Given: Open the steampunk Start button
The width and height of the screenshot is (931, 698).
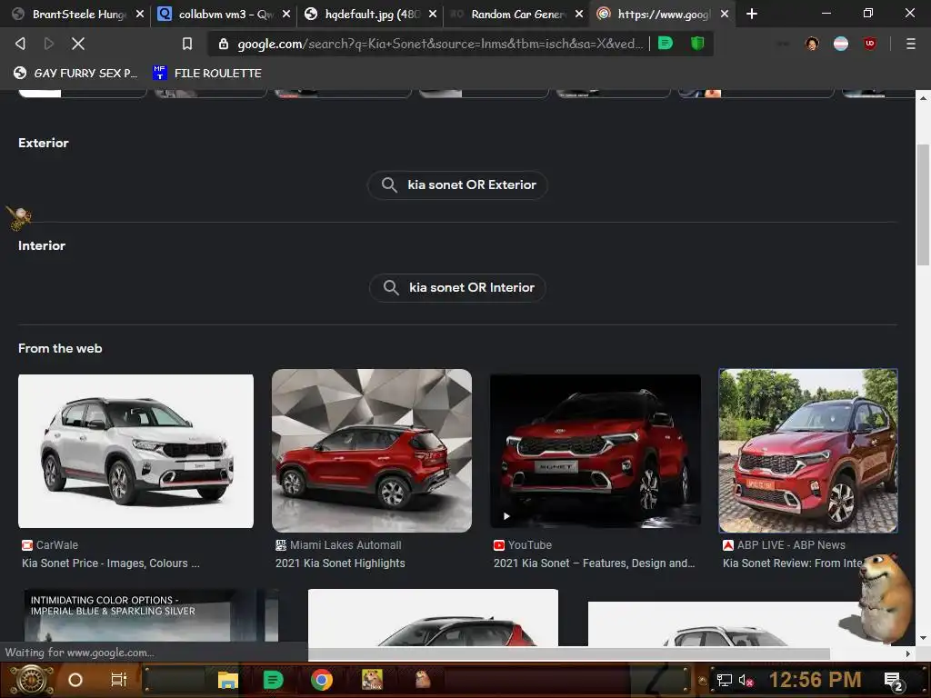Looking at the screenshot, I should tap(32, 680).
